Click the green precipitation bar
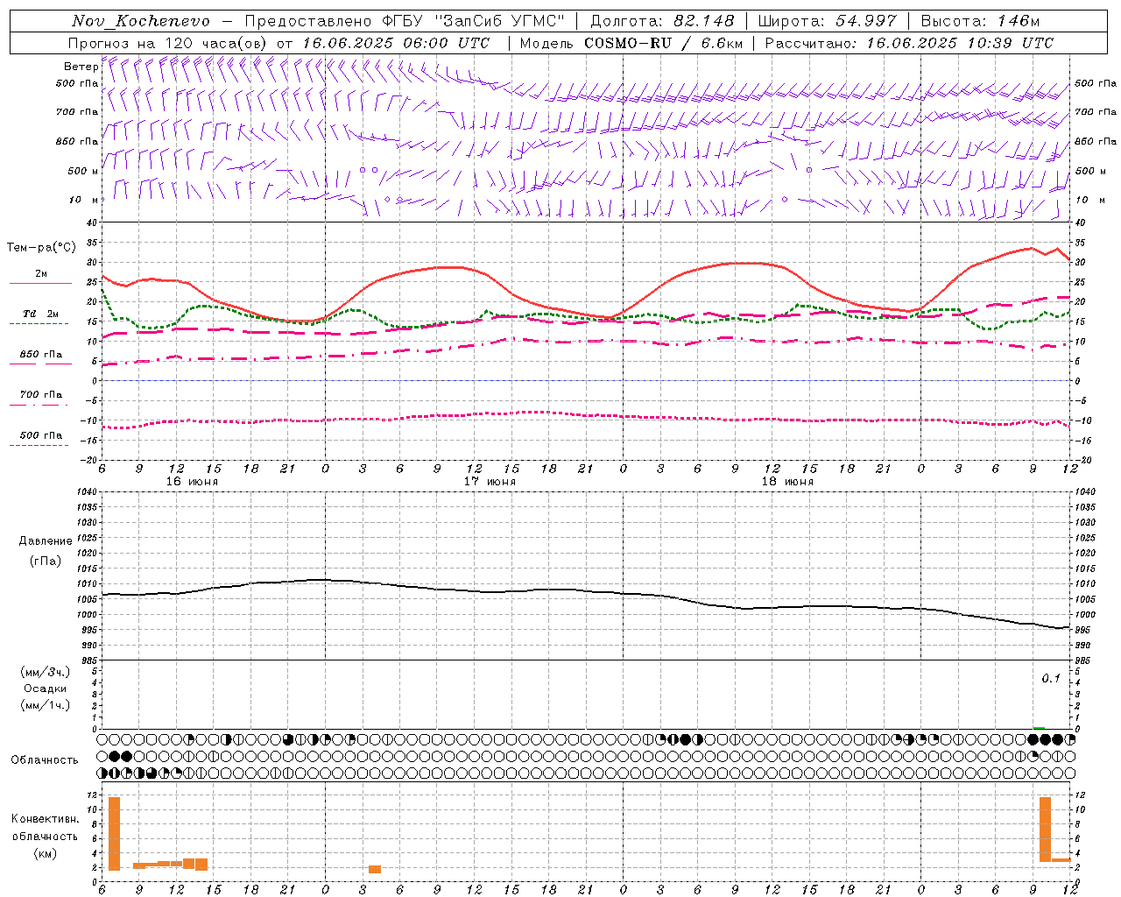Viewport: 1121px width, 897px height. tap(1039, 727)
